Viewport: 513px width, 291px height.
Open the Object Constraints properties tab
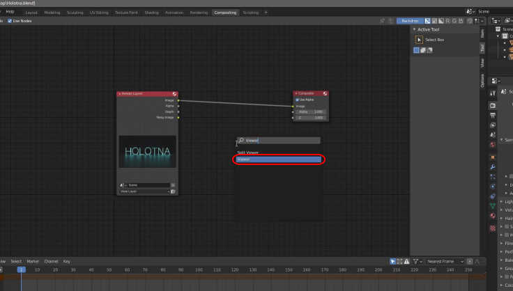point(493,196)
